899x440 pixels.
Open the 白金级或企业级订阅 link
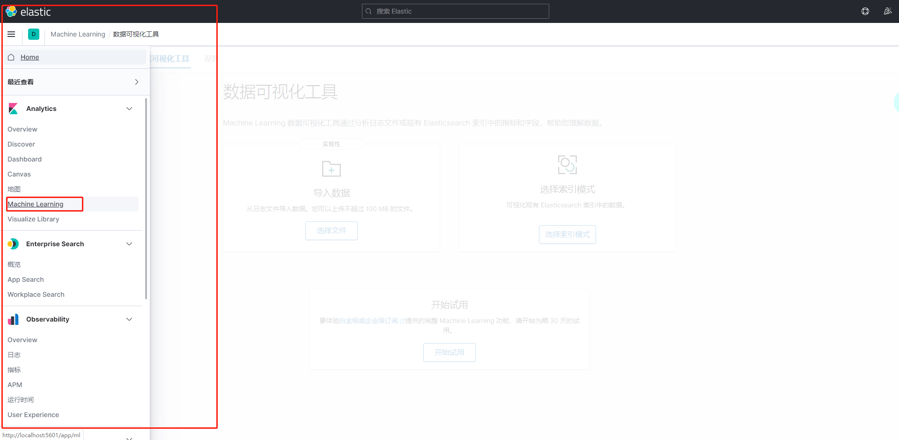pos(372,321)
